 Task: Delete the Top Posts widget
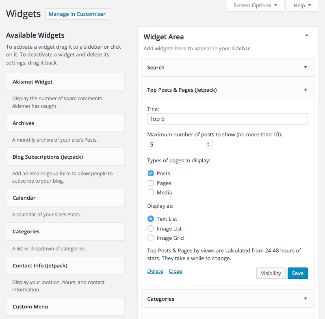point(155,271)
